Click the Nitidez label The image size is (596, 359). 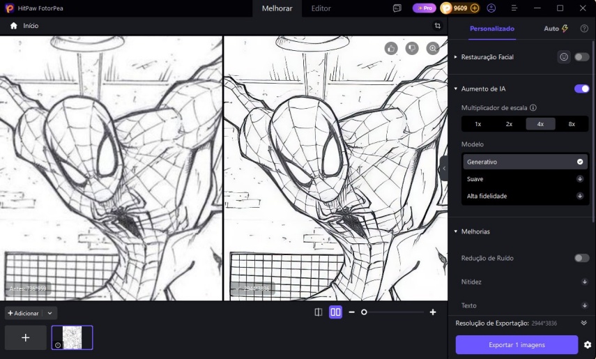point(471,282)
